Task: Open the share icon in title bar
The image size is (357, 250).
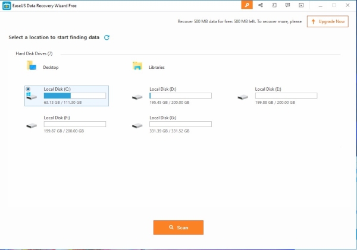Action: click(261, 5)
